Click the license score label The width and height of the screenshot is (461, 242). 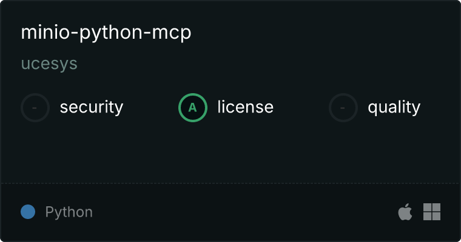(x=246, y=106)
